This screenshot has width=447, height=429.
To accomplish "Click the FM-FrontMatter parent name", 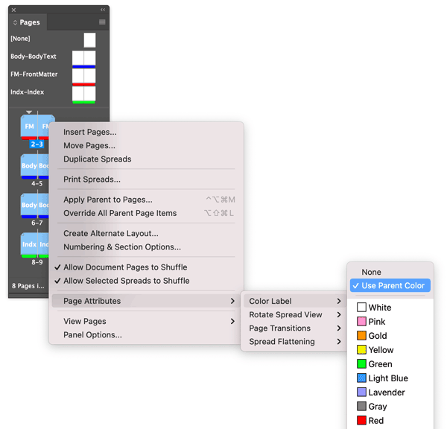I will point(34,74).
